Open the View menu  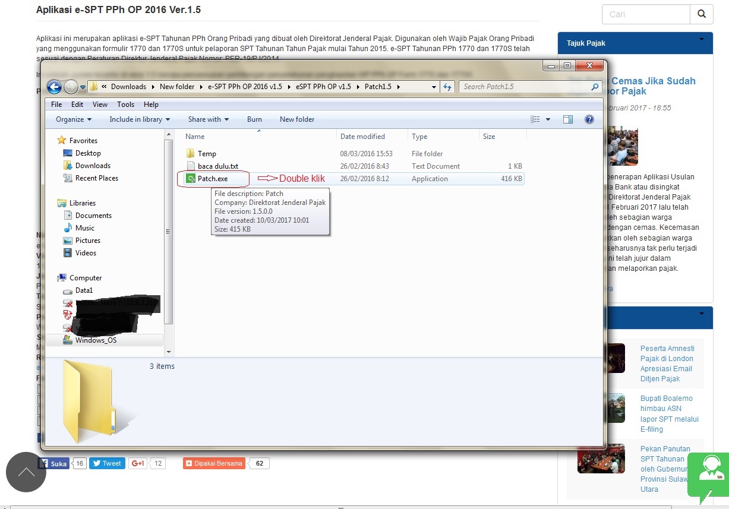[x=100, y=105]
